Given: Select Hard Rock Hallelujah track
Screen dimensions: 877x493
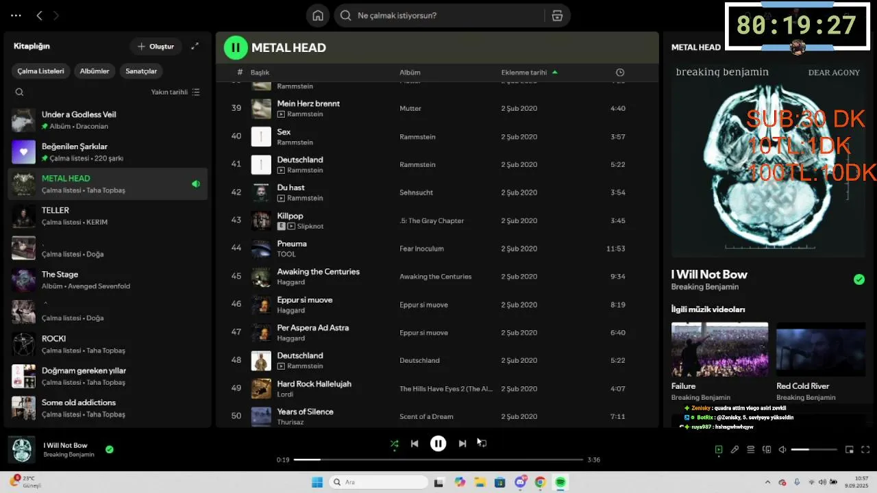Looking at the screenshot, I should pyautogui.click(x=437, y=389).
